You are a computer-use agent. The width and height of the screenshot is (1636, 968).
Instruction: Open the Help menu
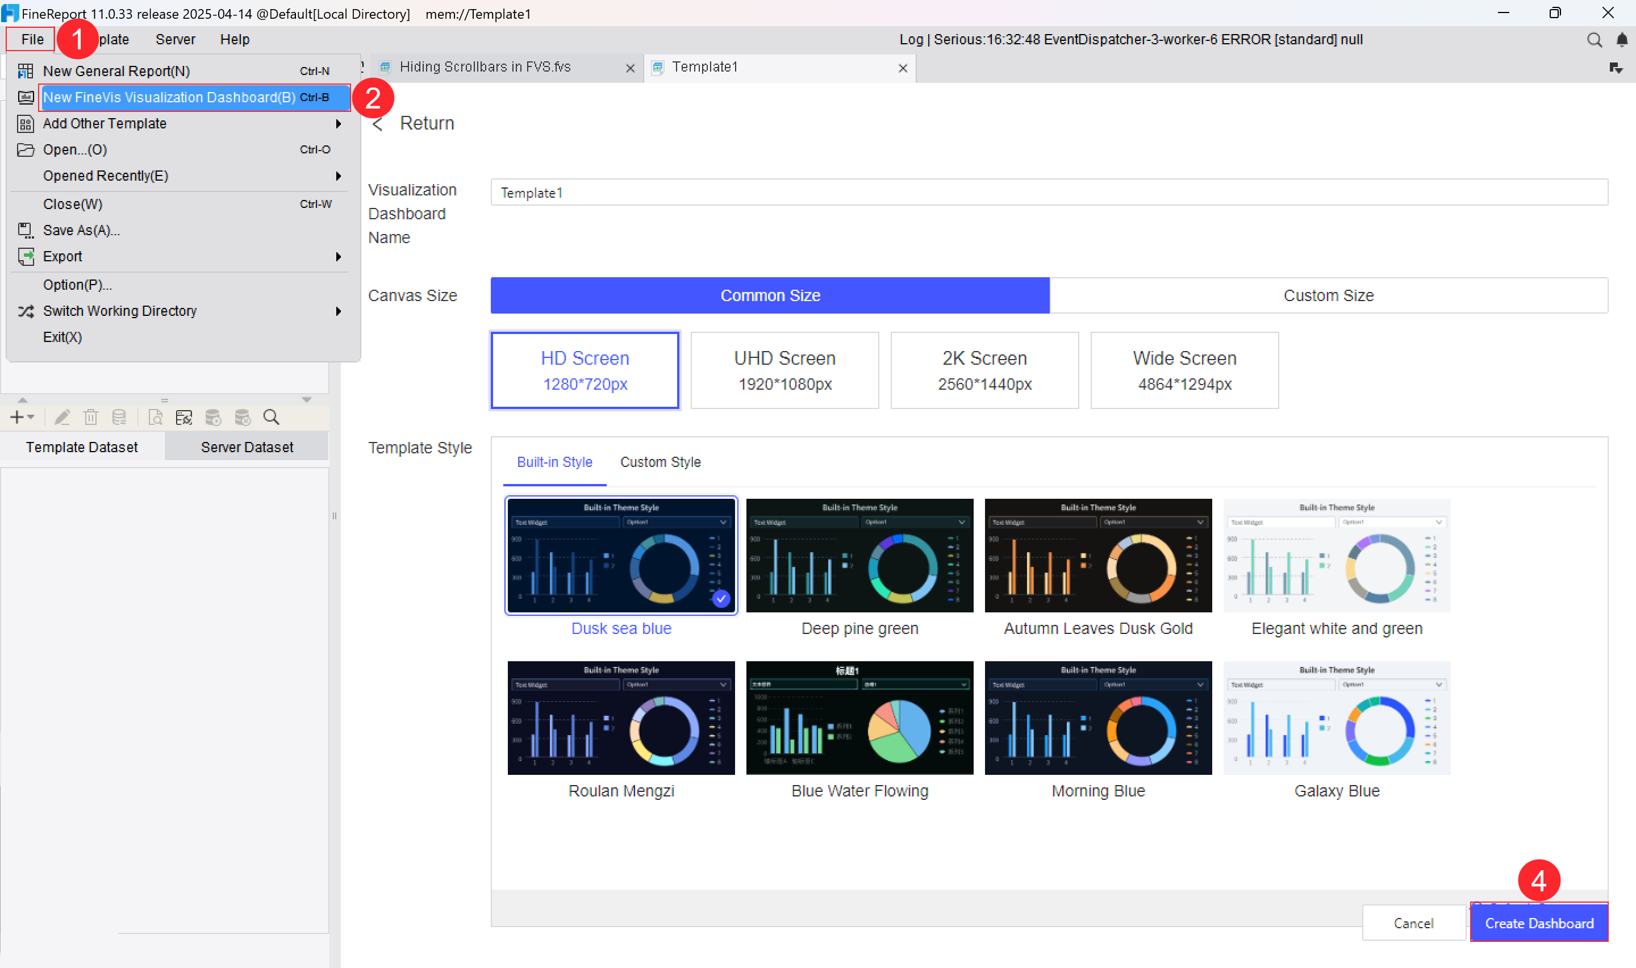[235, 39]
